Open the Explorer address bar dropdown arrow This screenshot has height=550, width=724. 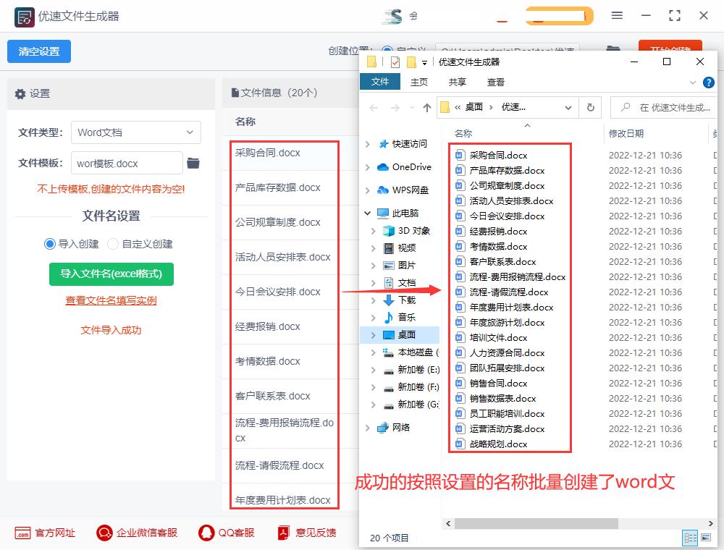(569, 106)
